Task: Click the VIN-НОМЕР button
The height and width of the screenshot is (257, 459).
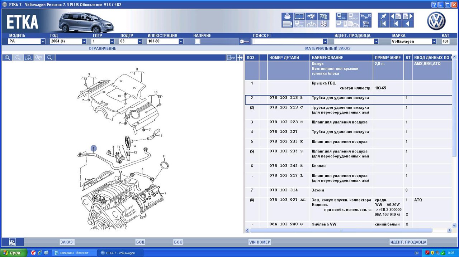Action: 260,242
